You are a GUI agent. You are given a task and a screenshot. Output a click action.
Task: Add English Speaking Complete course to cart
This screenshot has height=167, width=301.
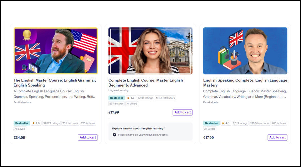(277, 137)
